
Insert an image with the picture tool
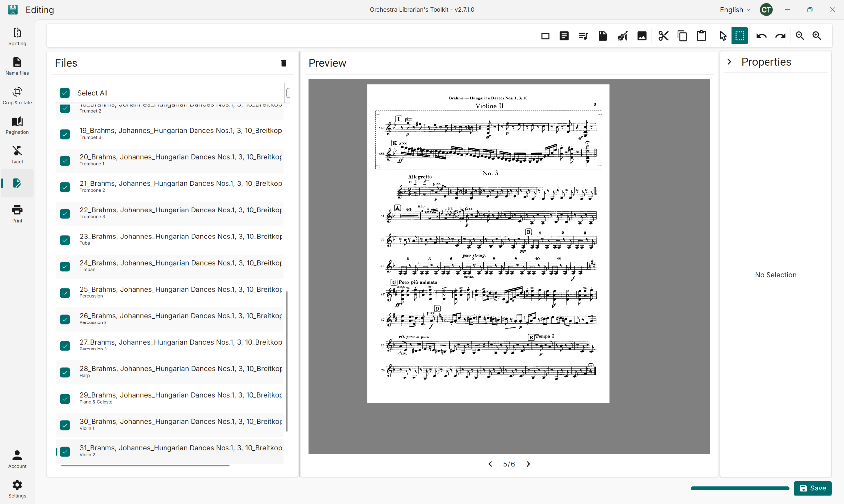point(642,36)
